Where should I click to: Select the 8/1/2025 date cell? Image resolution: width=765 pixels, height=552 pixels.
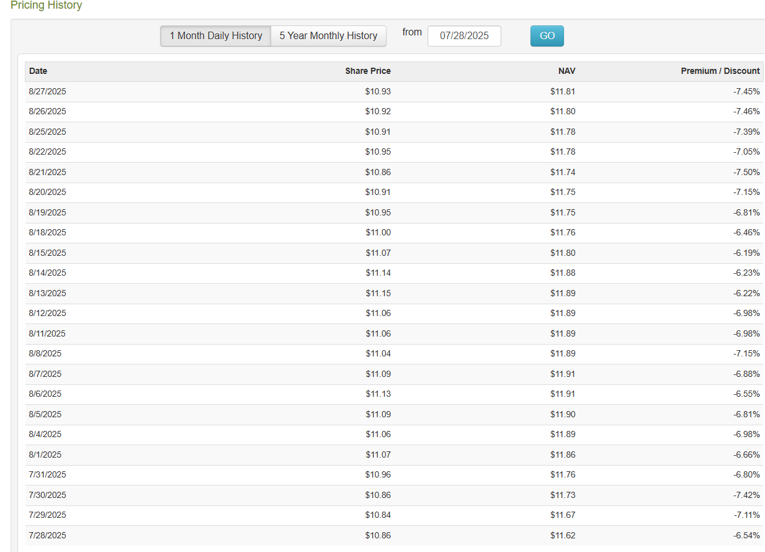click(45, 455)
